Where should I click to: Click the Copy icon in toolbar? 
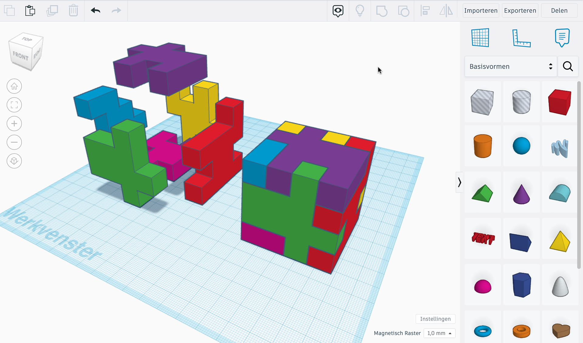[9, 11]
